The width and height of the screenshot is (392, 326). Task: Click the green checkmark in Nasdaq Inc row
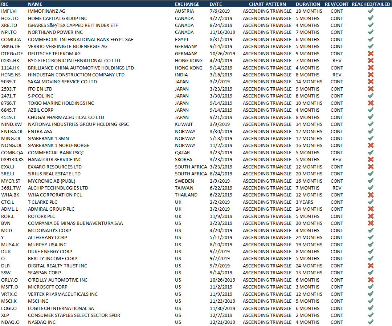371,322
